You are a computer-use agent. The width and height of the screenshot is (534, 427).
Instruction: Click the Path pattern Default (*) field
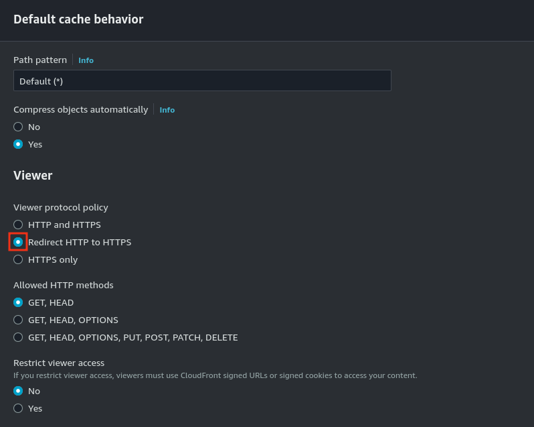pyautogui.click(x=202, y=81)
